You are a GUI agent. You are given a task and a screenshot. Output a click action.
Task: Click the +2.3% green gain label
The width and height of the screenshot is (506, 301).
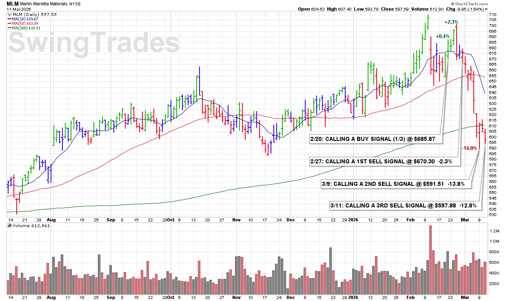(x=451, y=22)
